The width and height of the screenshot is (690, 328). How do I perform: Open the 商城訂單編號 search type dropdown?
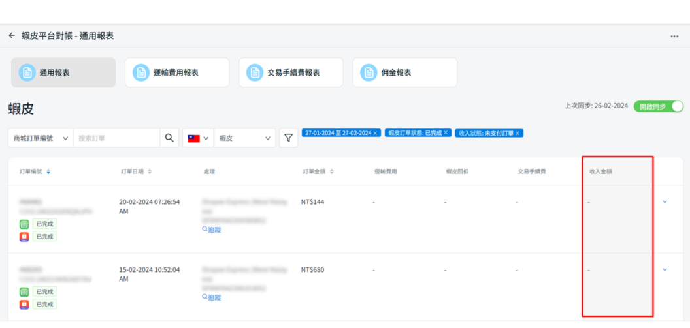40,138
